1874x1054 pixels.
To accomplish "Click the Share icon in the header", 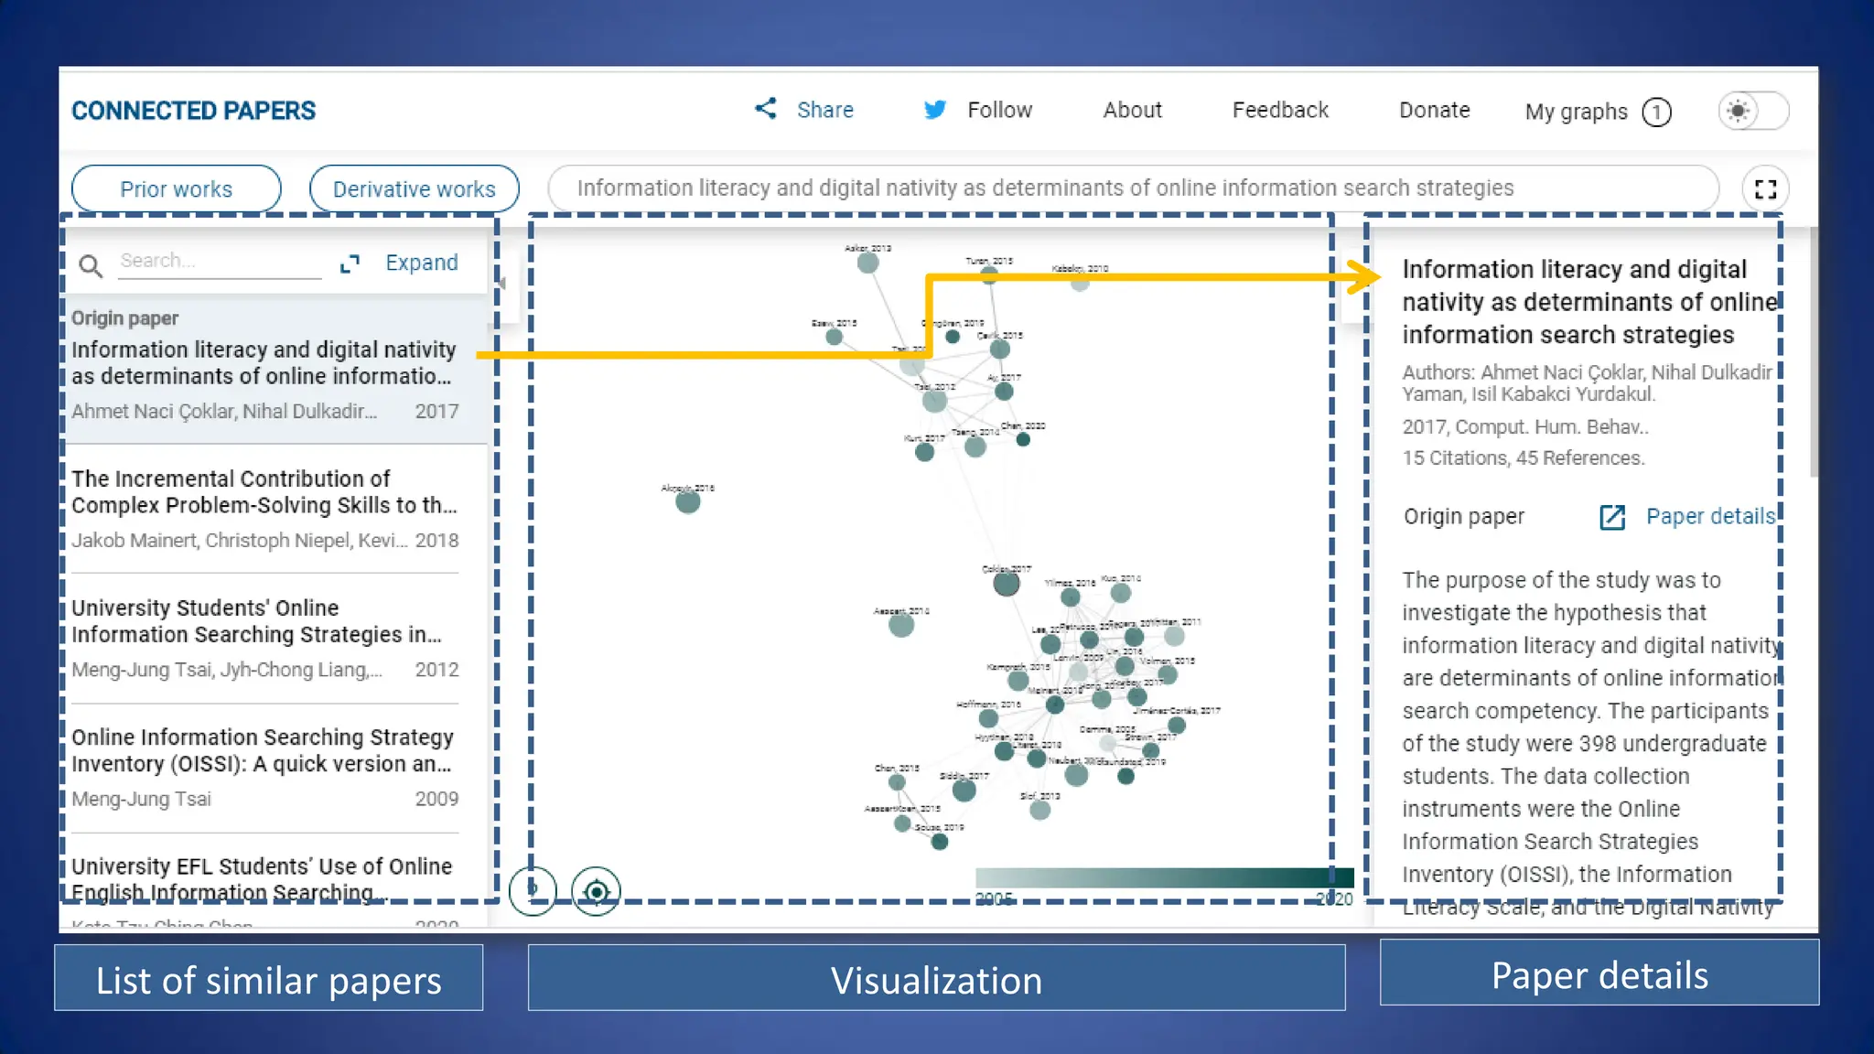I will pos(766,109).
